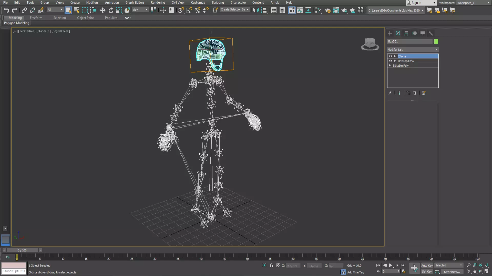Image resolution: width=492 pixels, height=276 pixels.
Task: Toggle visibility eye of Unwrap UVW modifier
Action: click(391, 61)
